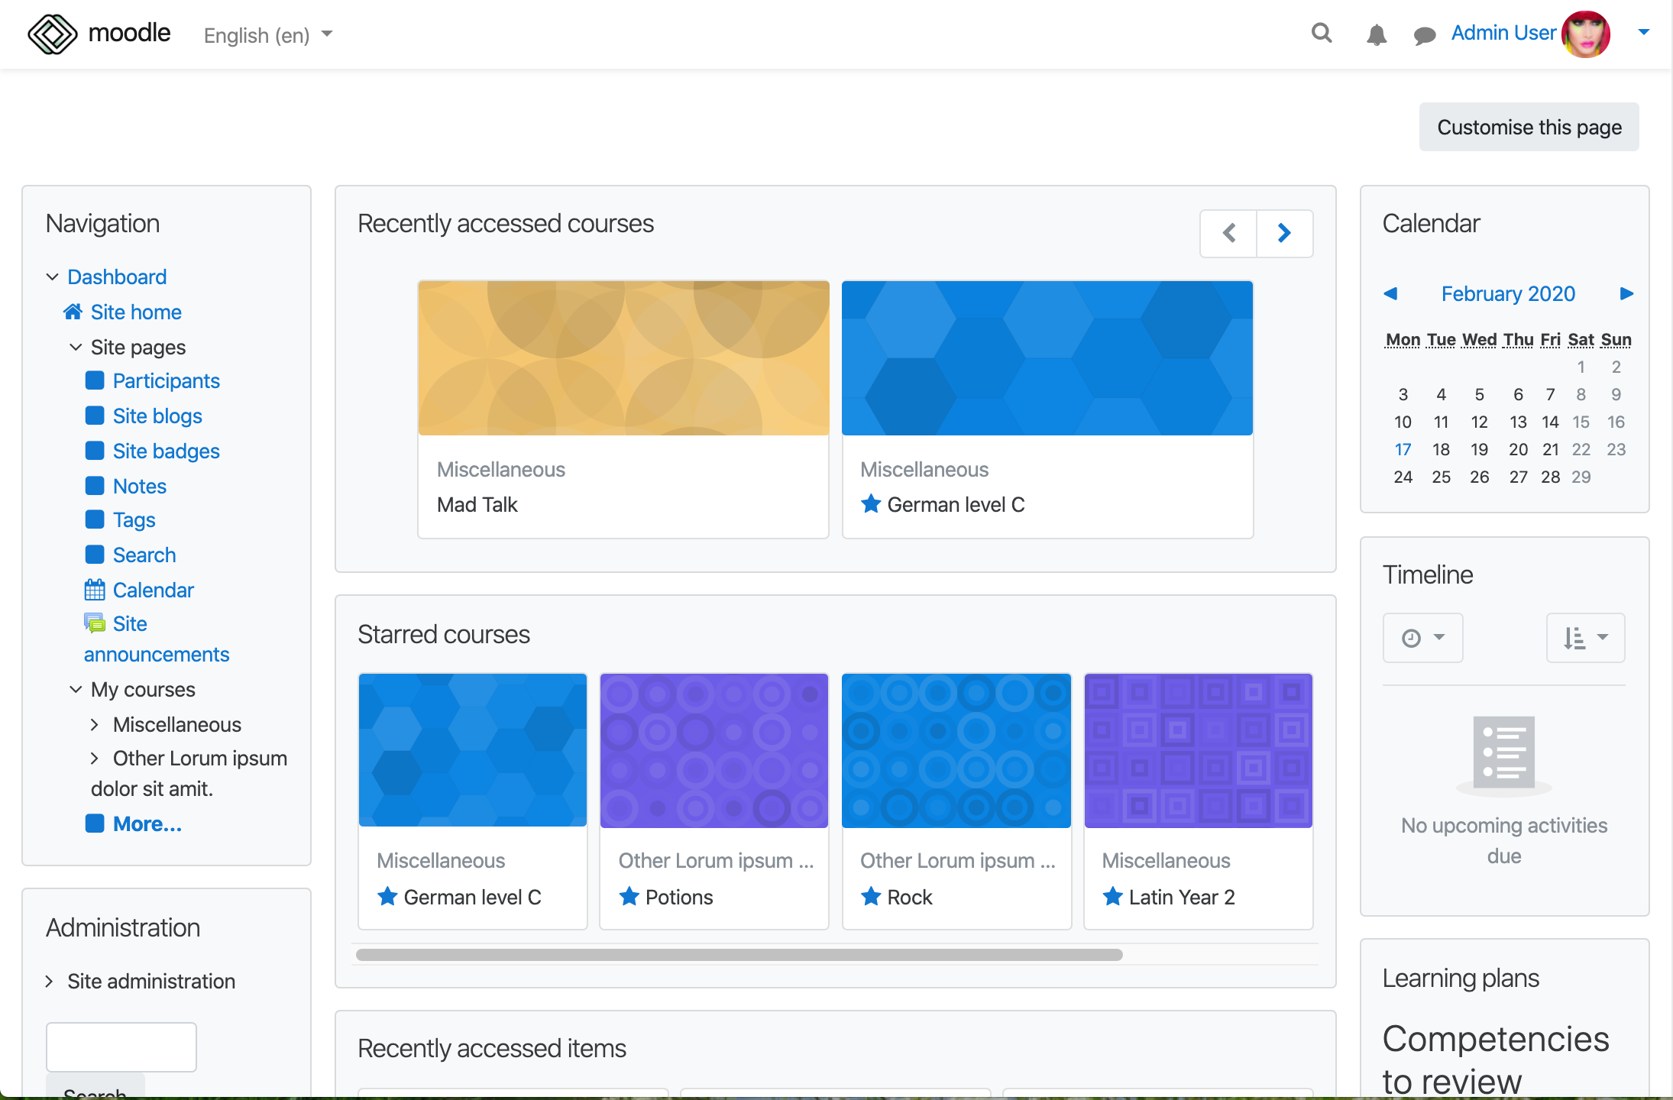Image resolution: width=1673 pixels, height=1100 pixels.
Task: Open the timeline date filter clock dropdown
Action: click(x=1422, y=637)
